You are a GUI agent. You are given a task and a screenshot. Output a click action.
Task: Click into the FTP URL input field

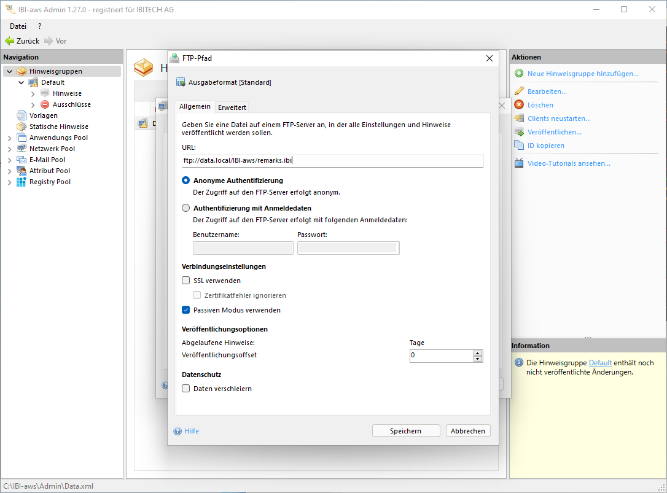point(332,160)
